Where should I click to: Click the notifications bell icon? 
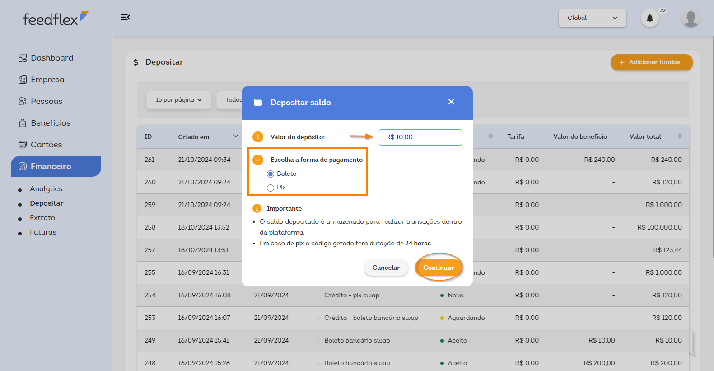[649, 18]
